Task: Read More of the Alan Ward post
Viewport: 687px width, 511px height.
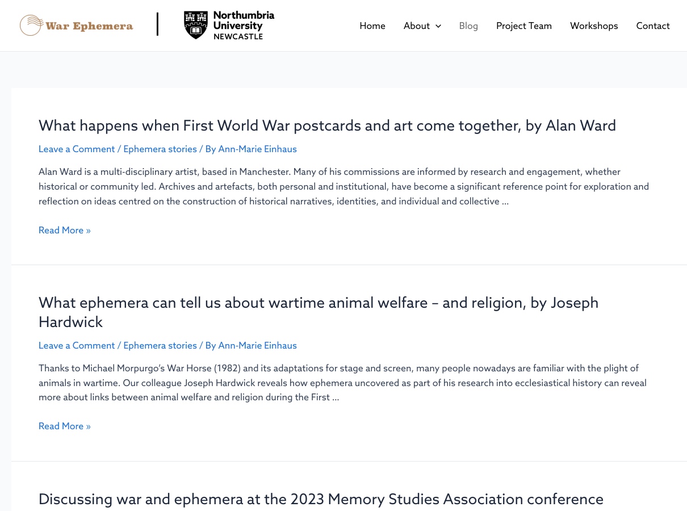Action: pos(65,230)
